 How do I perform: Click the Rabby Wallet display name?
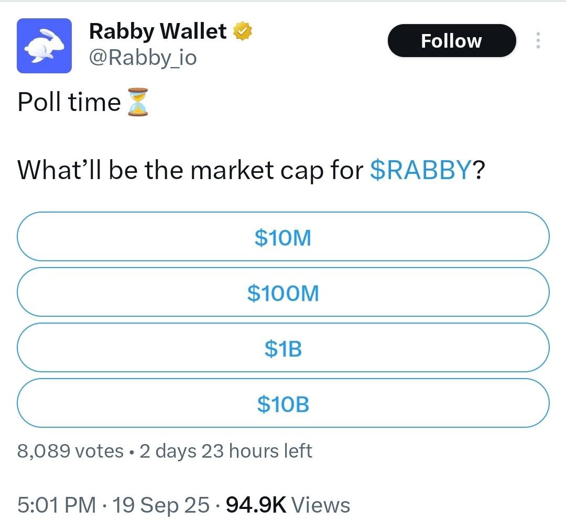click(158, 31)
